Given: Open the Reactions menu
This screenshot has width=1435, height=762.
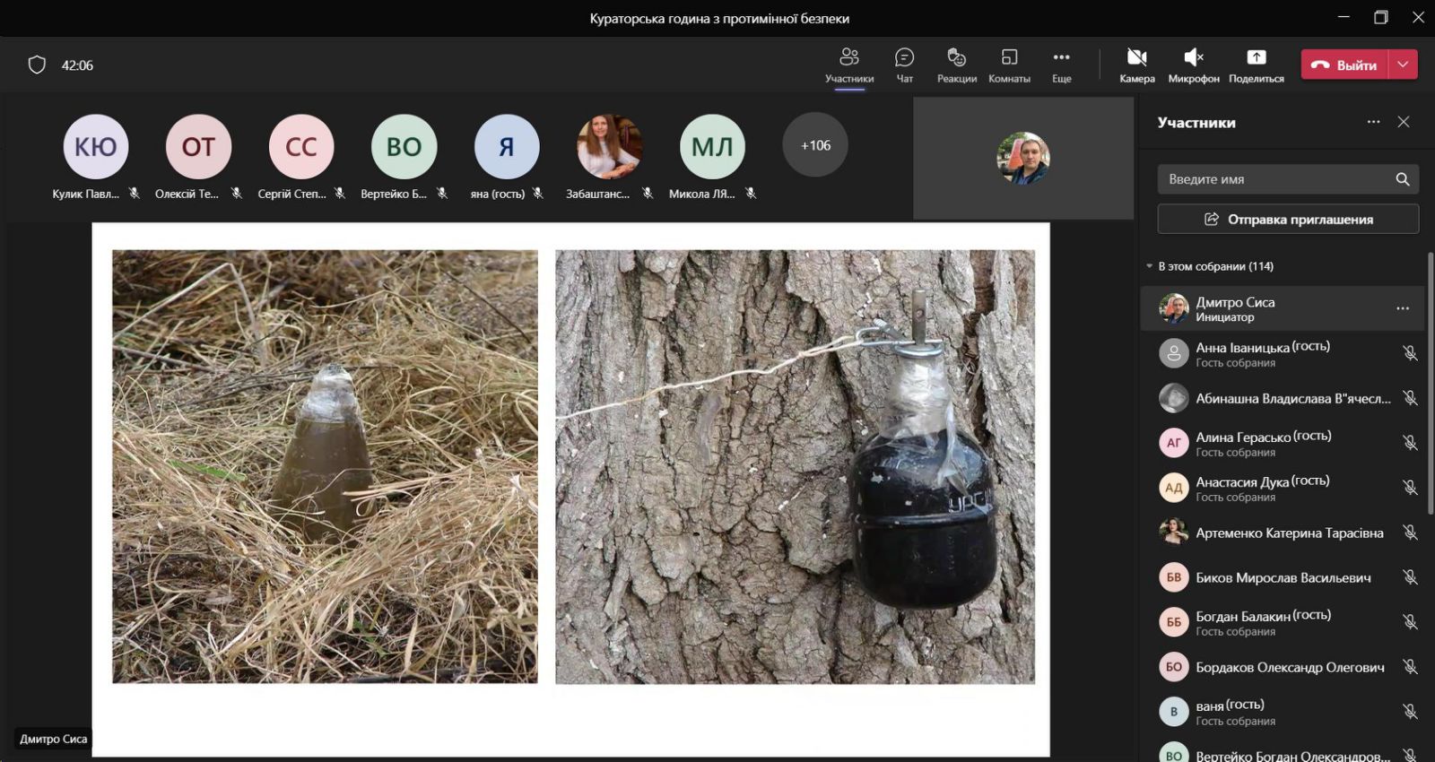Looking at the screenshot, I should click(x=956, y=65).
